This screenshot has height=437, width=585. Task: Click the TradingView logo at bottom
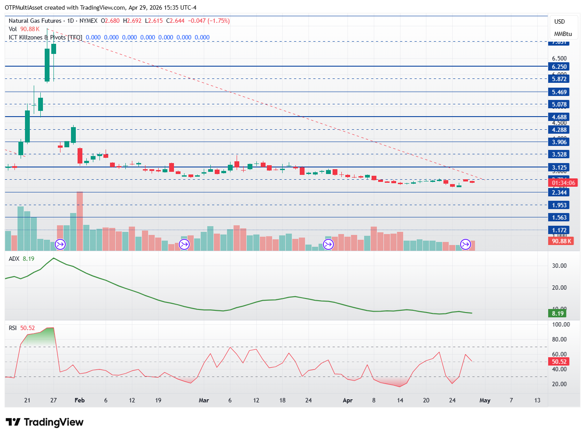[x=44, y=422]
